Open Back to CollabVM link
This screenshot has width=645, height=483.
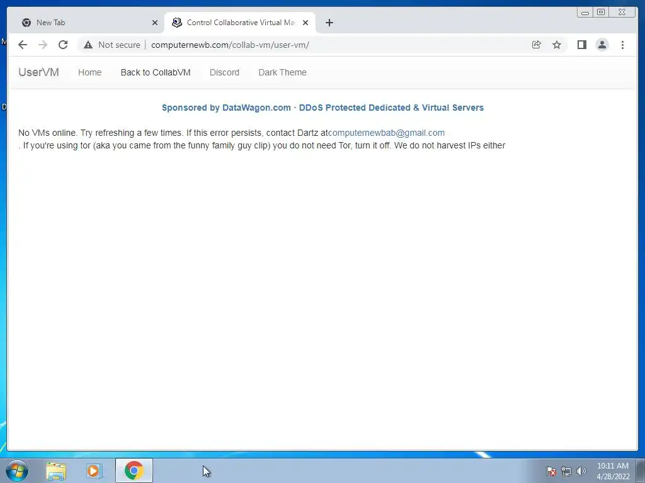156,72
